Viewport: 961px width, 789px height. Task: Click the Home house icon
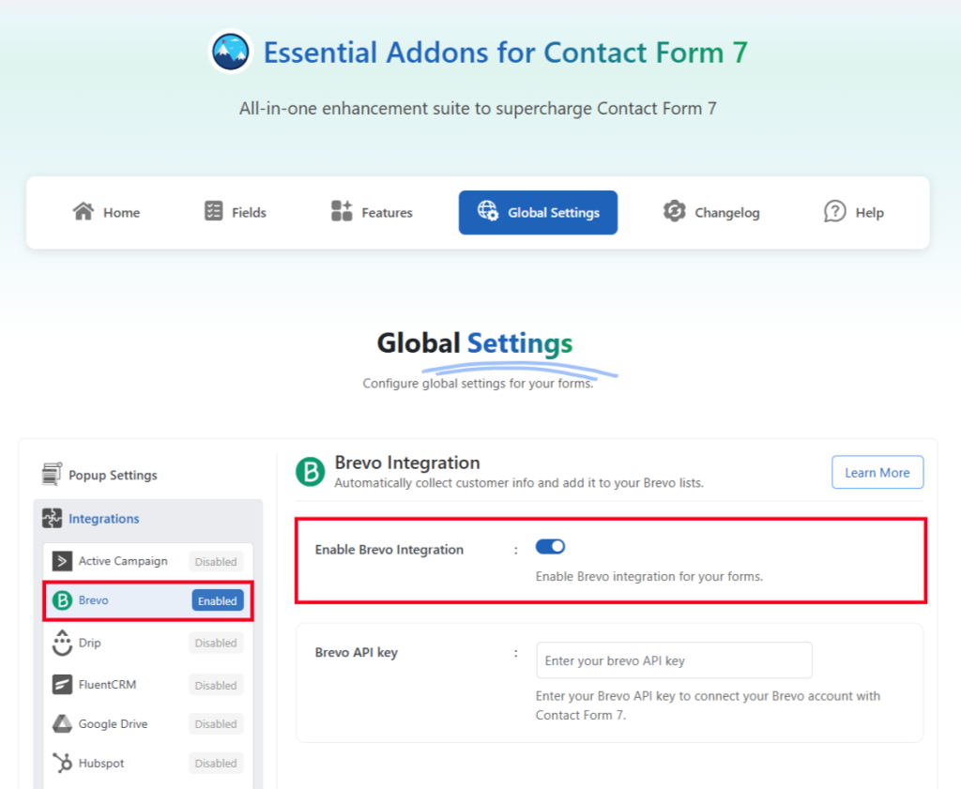pyautogui.click(x=84, y=211)
